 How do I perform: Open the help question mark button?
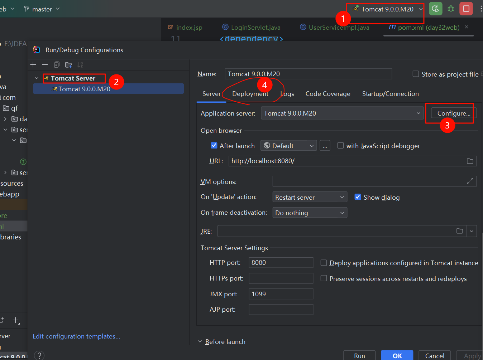point(39,355)
